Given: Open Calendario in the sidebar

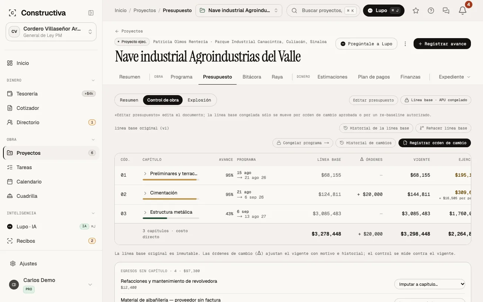Looking at the screenshot, I should tap(51, 182).
